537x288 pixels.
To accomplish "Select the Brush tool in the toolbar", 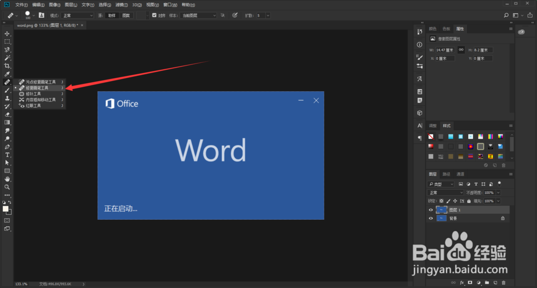I will [x=7, y=90].
